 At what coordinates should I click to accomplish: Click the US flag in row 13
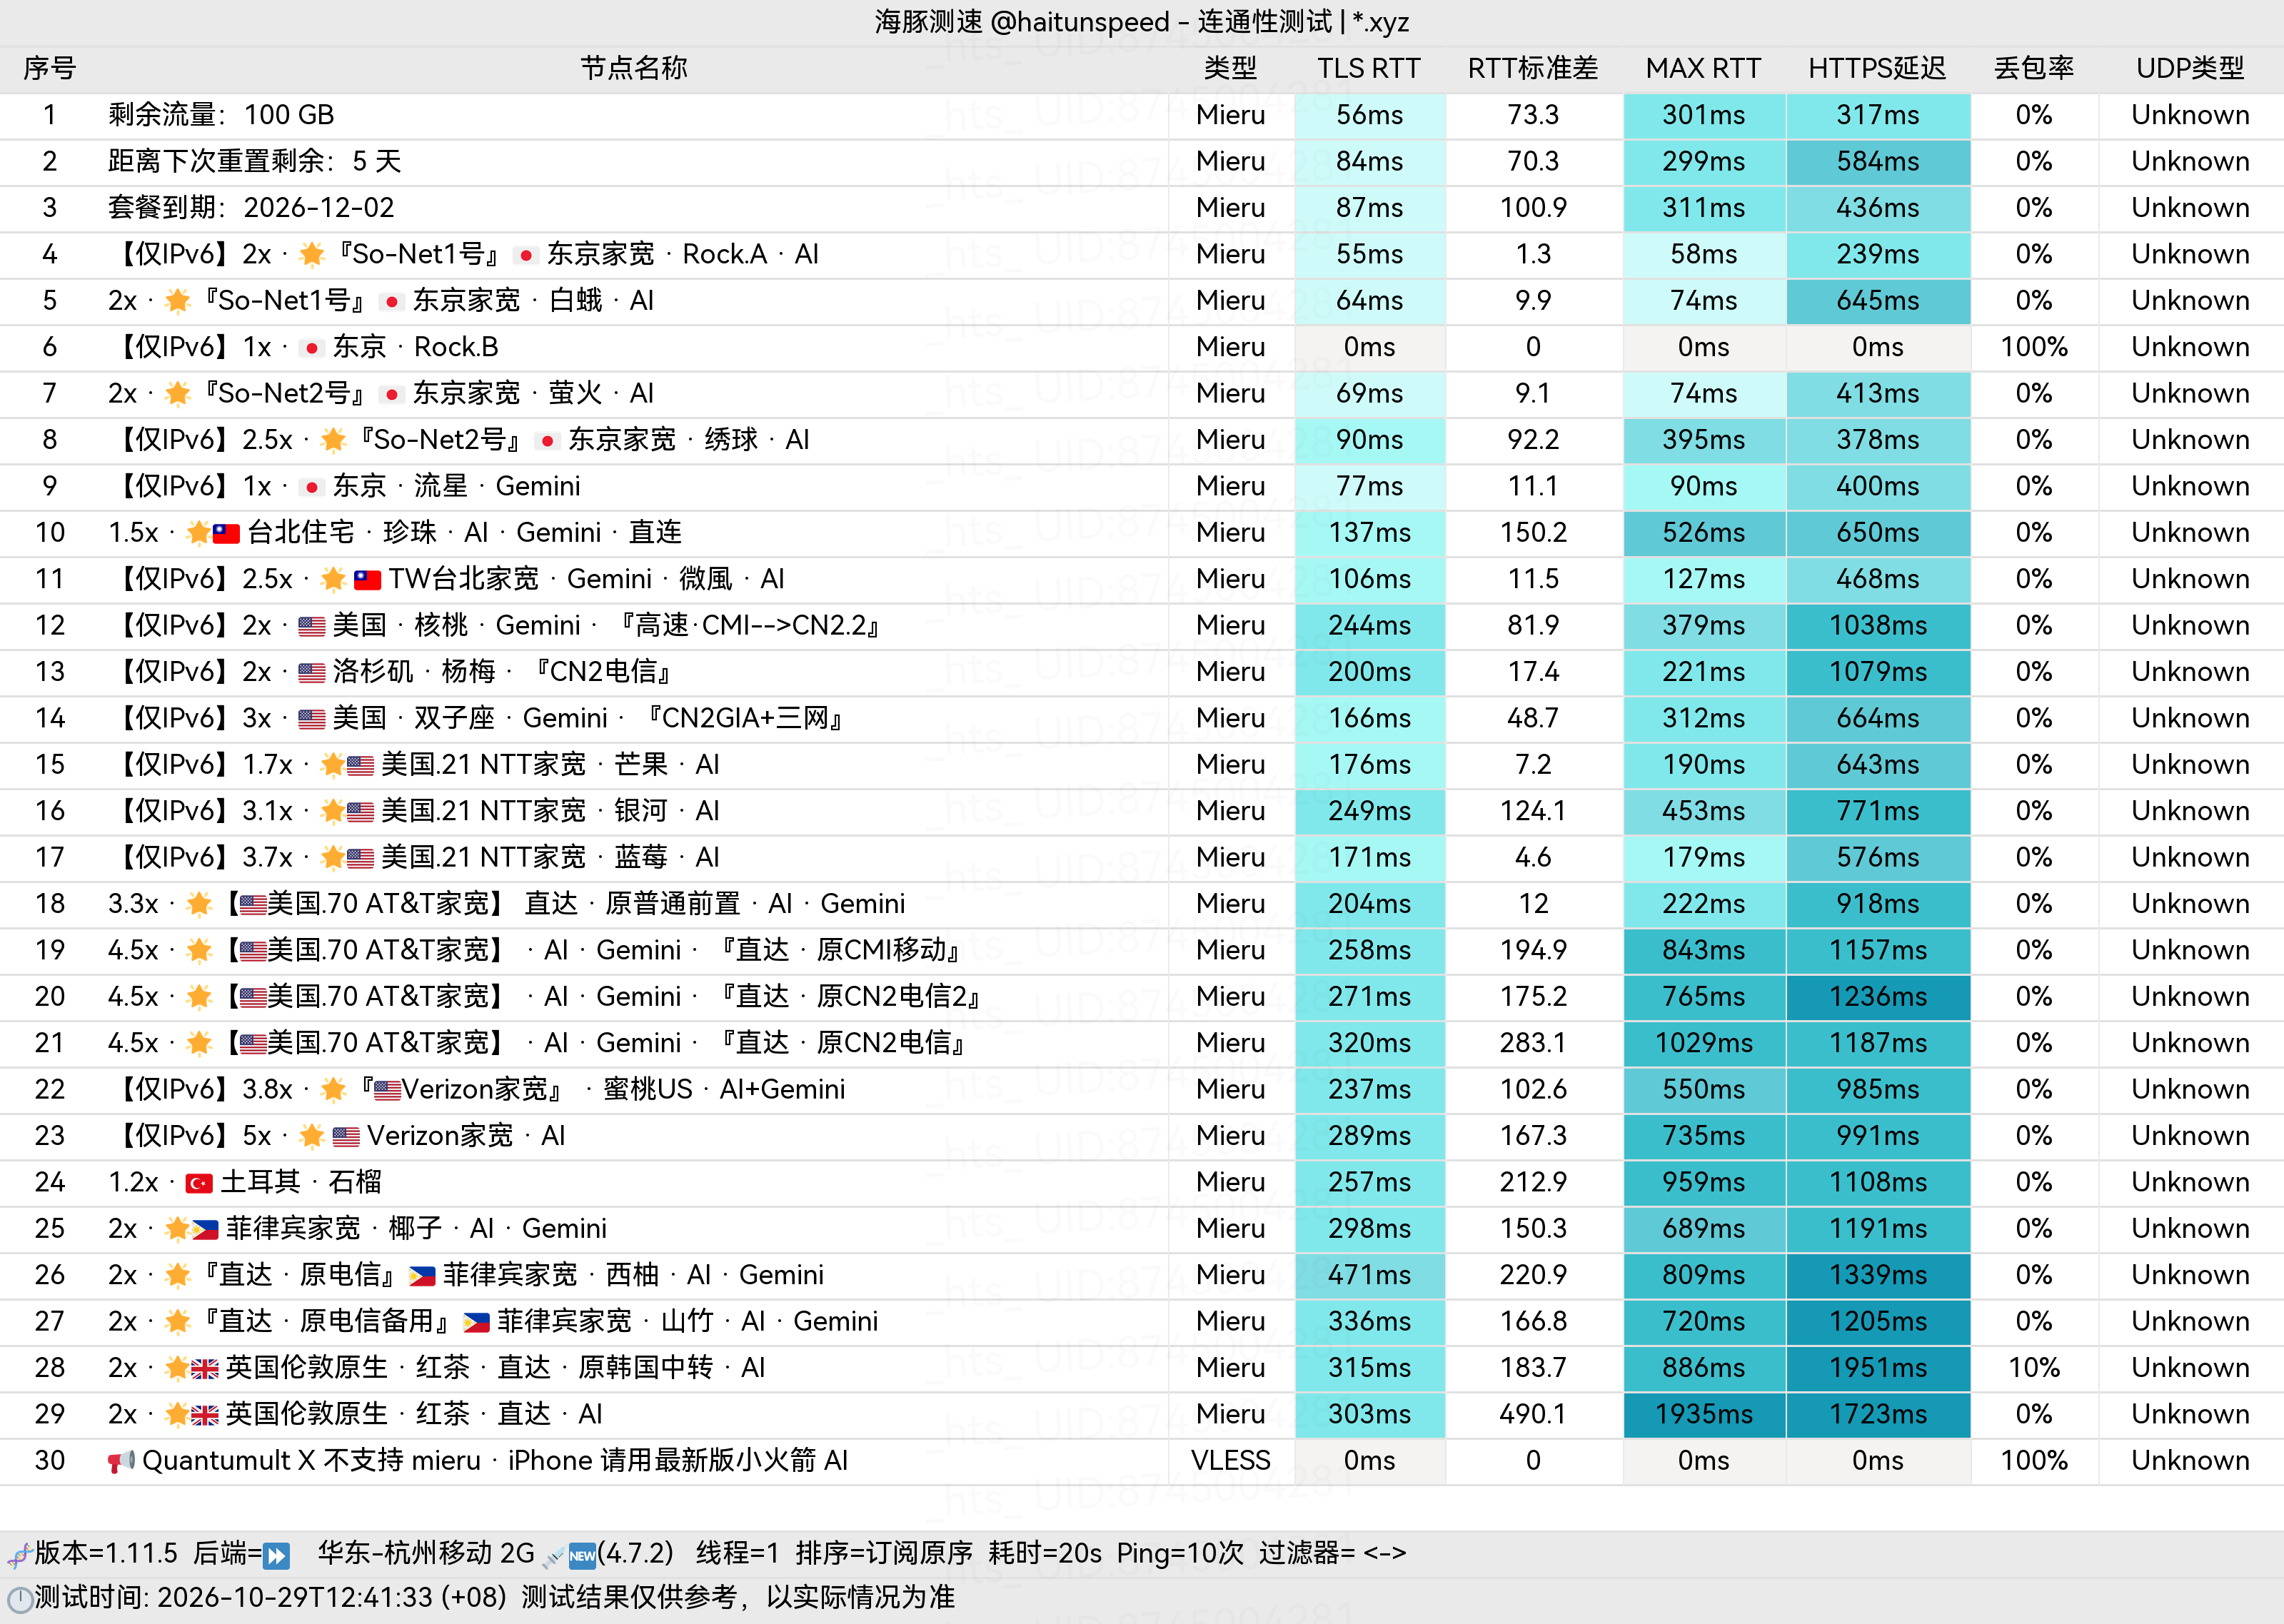coord(312,673)
